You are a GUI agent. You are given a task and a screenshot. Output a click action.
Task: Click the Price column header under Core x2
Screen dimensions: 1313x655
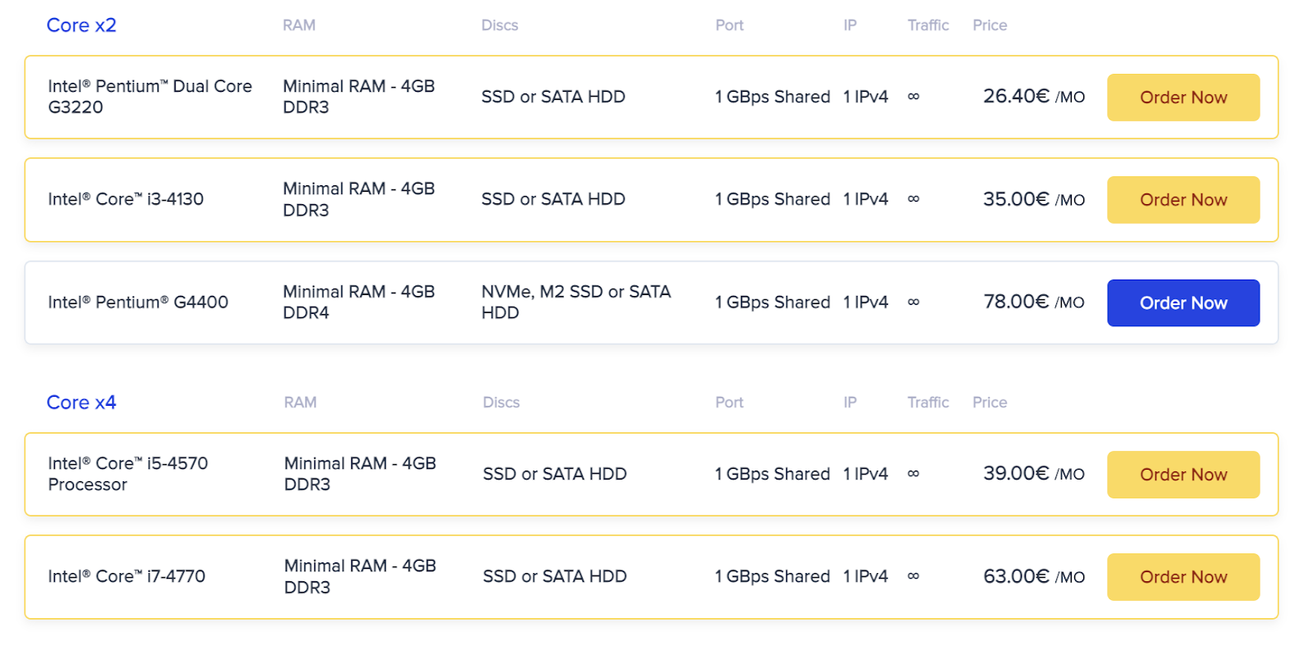990,25
